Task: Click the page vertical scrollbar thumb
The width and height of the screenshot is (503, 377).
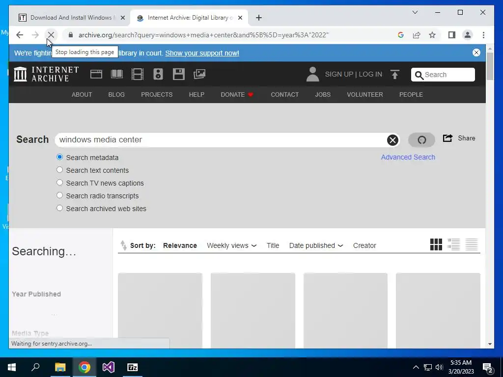Action: (490, 66)
